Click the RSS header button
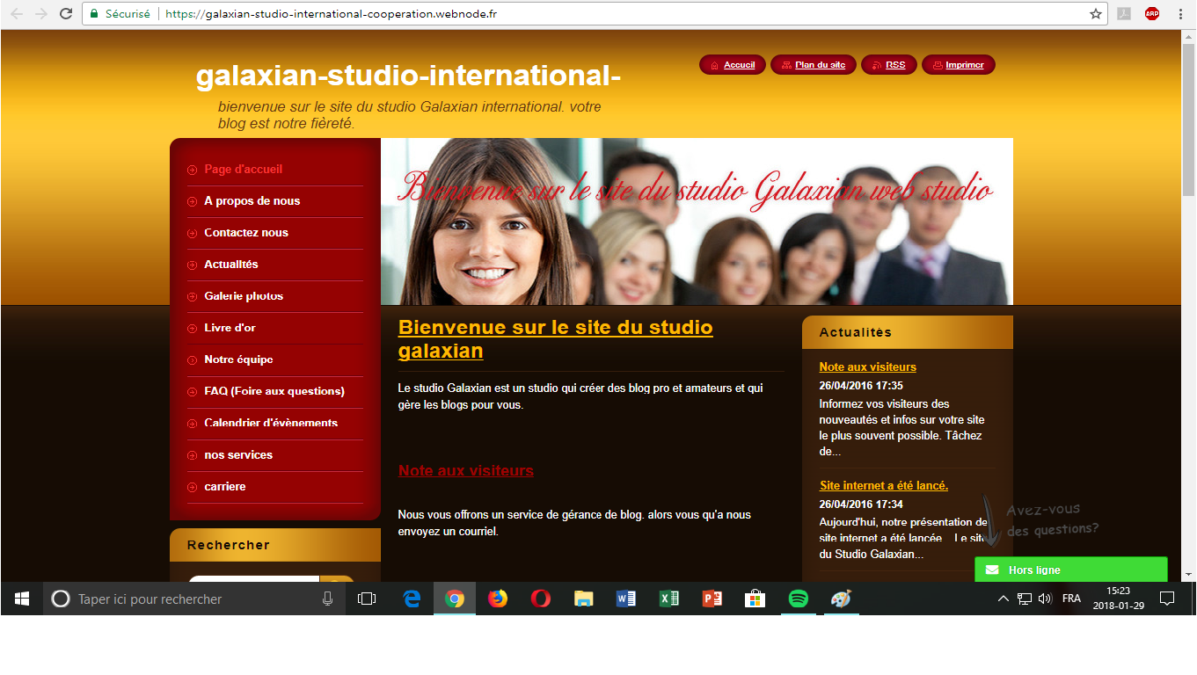 click(x=889, y=65)
